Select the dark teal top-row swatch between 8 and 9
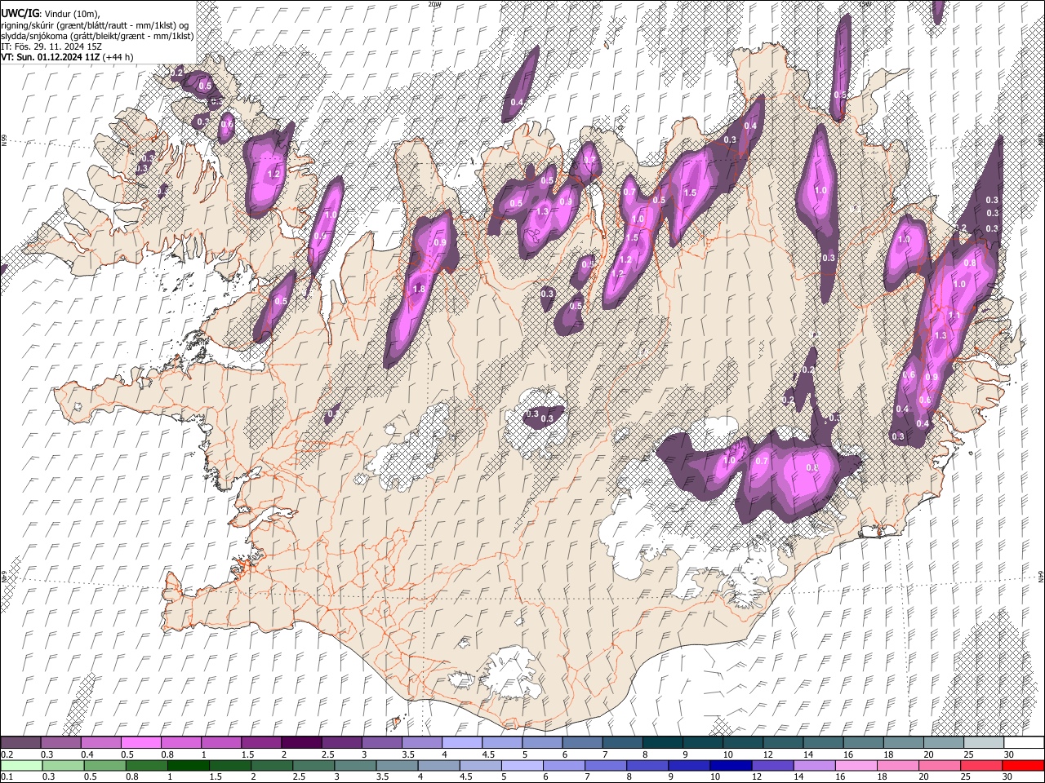Screen dimensions: 1045x783 [663, 742]
